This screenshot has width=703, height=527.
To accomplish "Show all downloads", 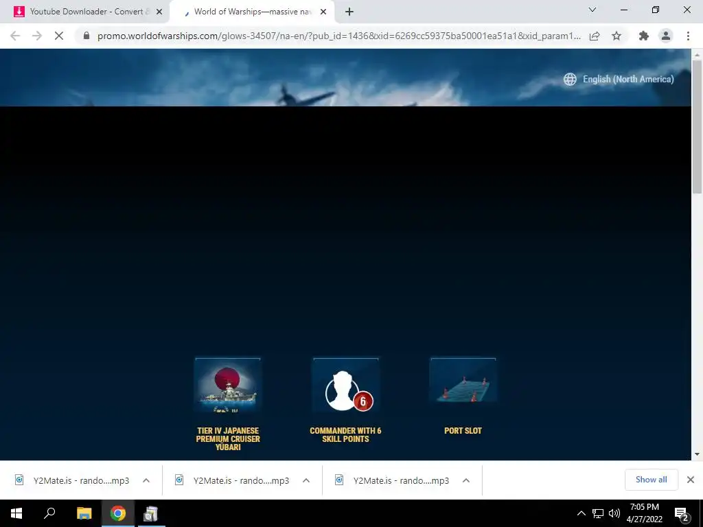I will click(x=651, y=480).
